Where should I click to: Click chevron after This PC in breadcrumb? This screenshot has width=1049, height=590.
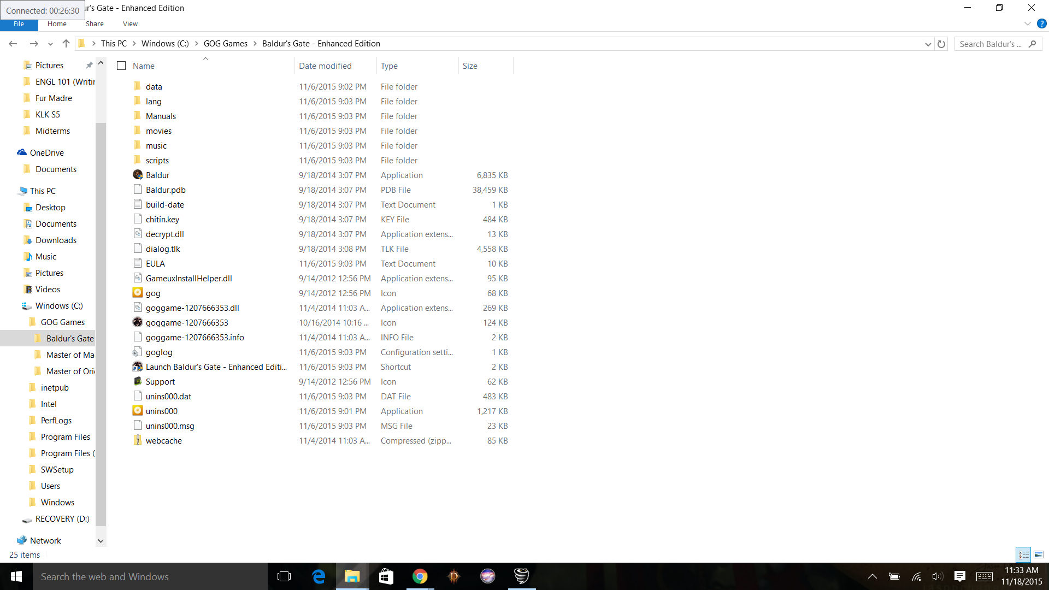pyautogui.click(x=134, y=44)
